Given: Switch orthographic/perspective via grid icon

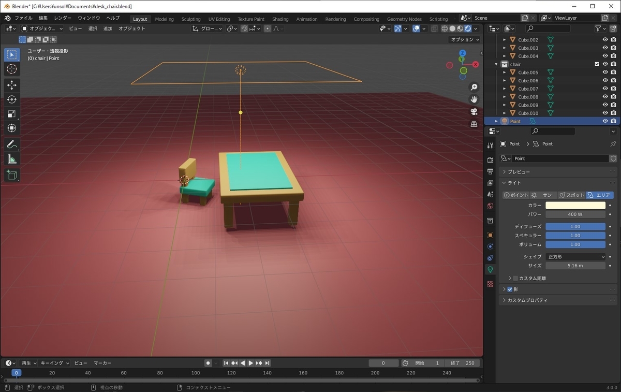Looking at the screenshot, I should pyautogui.click(x=474, y=124).
